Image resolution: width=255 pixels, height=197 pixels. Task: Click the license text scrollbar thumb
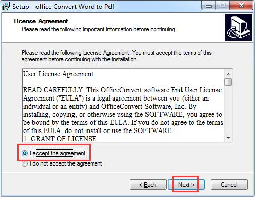click(x=228, y=82)
